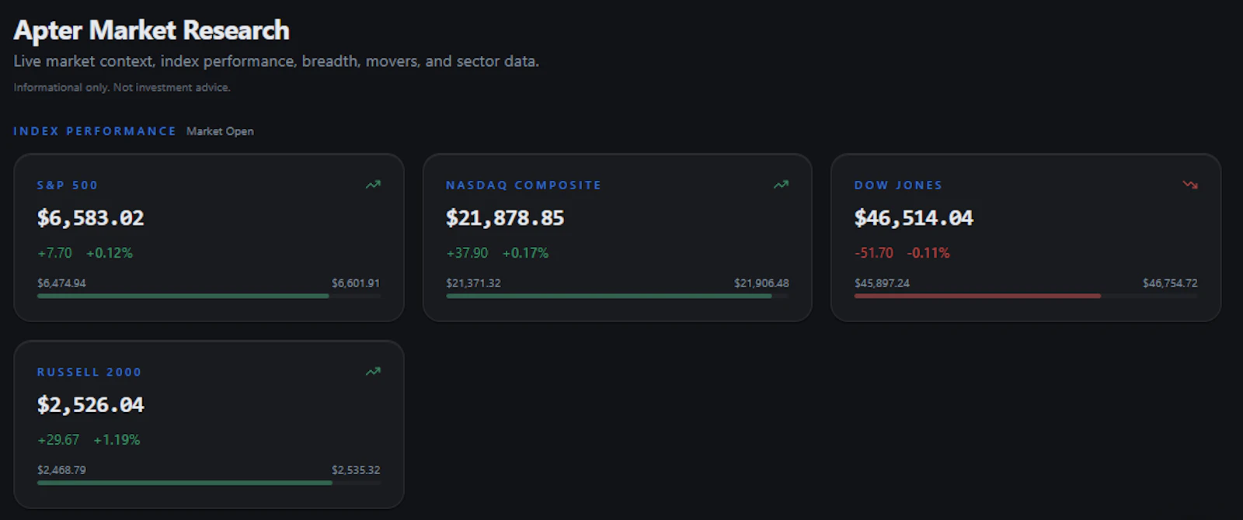The height and width of the screenshot is (520, 1243).
Task: Select the DOW JONES card title
Action: click(898, 185)
